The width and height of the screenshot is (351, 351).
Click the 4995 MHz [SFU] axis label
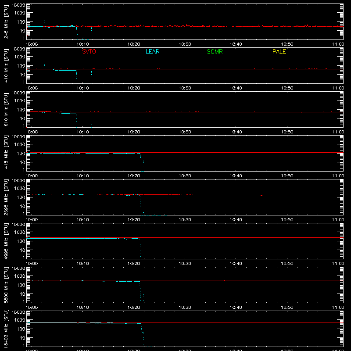coord(6,241)
